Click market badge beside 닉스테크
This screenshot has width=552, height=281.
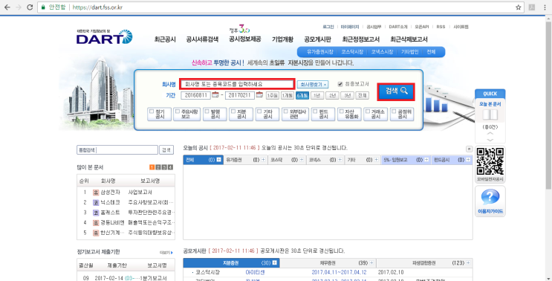[96, 202]
